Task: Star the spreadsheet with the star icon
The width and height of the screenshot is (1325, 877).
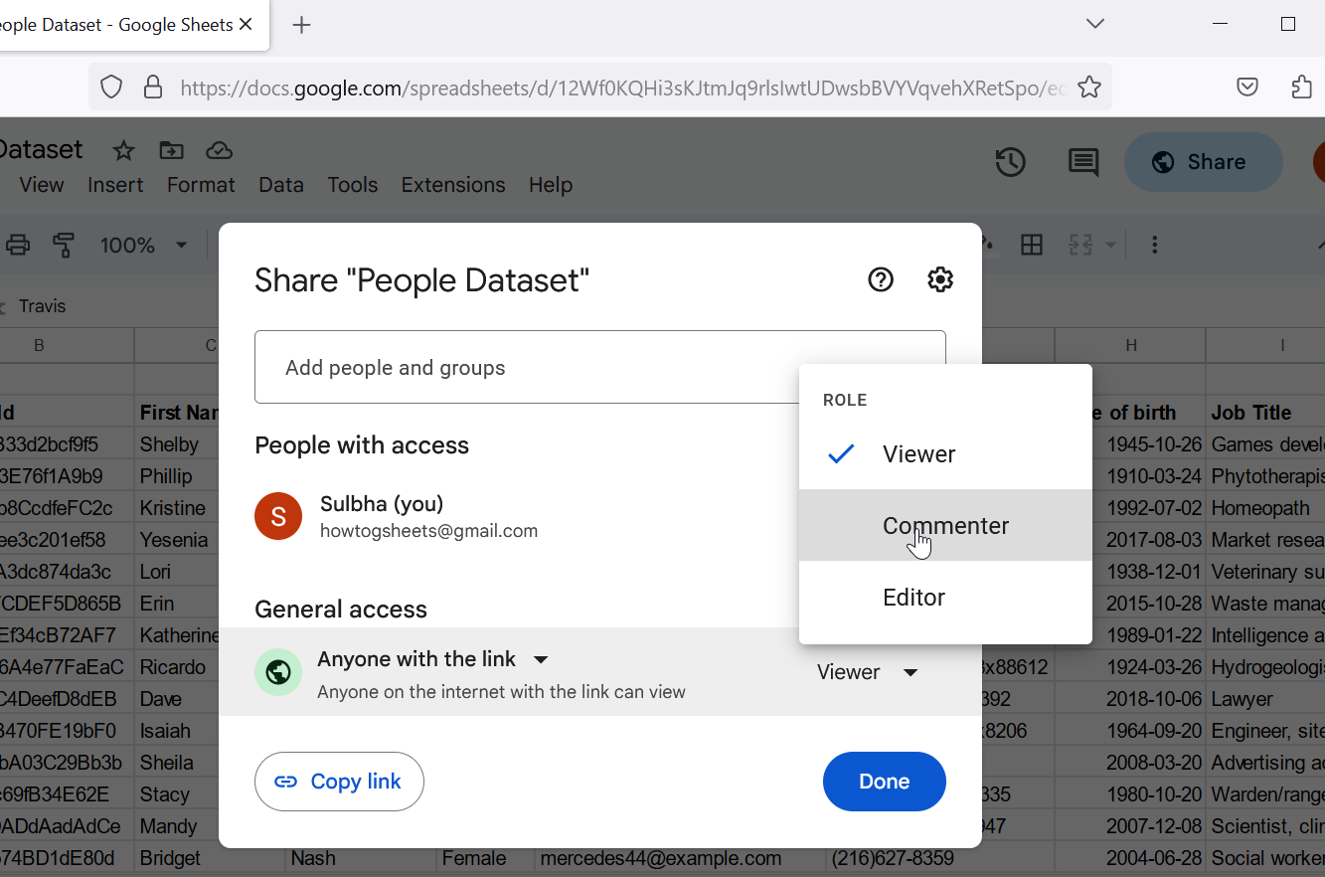Action: (x=123, y=151)
